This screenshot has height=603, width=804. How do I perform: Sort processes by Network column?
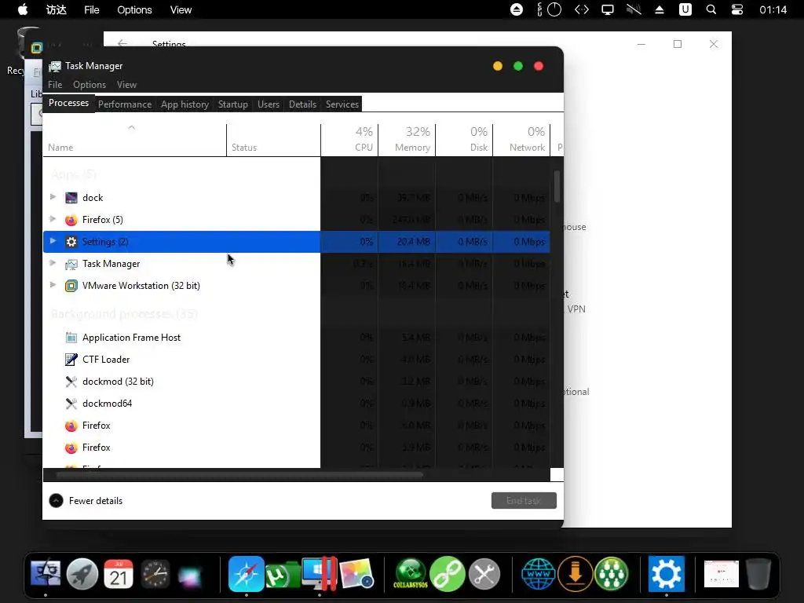pyautogui.click(x=521, y=140)
